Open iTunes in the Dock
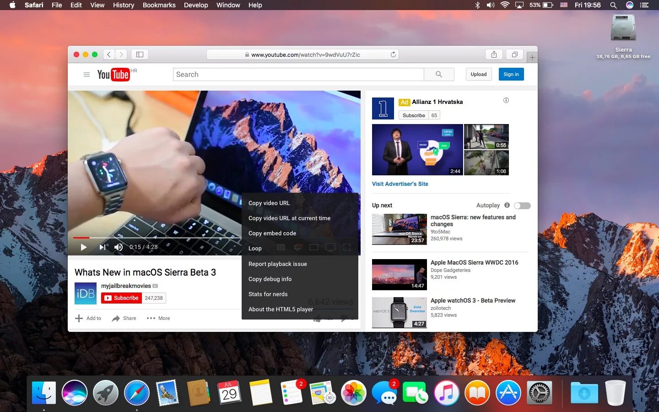 click(x=447, y=393)
